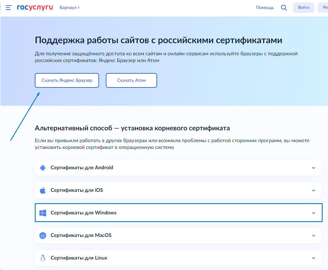The height and width of the screenshot is (270, 328).
Task: Expand Windows certificates using its chevron
Action: 313,213
